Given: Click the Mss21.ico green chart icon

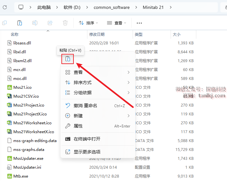Looking at the screenshot, I should tap(9, 87).
